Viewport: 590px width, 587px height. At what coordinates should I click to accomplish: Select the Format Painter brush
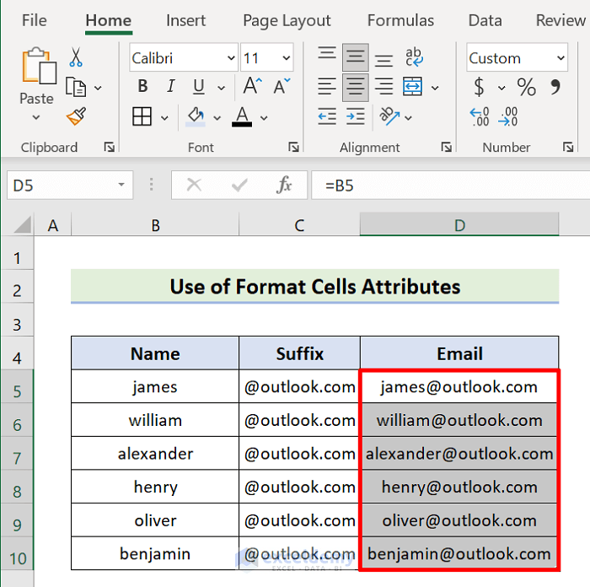(76, 116)
